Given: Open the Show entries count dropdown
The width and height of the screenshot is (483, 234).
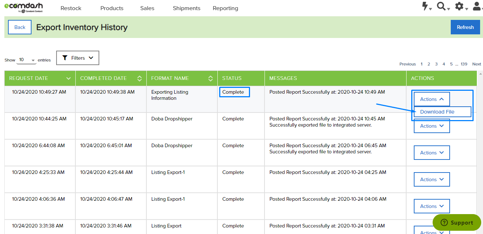Looking at the screenshot, I should pyautogui.click(x=26, y=60).
